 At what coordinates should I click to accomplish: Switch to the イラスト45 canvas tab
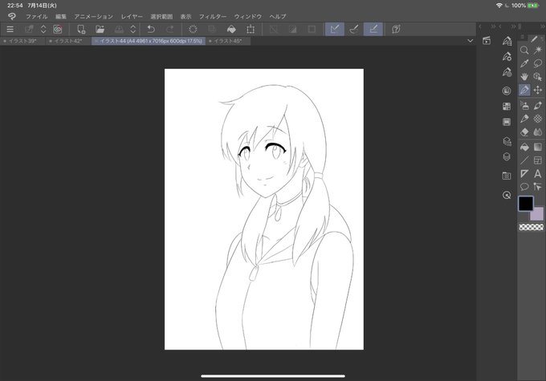pos(228,41)
